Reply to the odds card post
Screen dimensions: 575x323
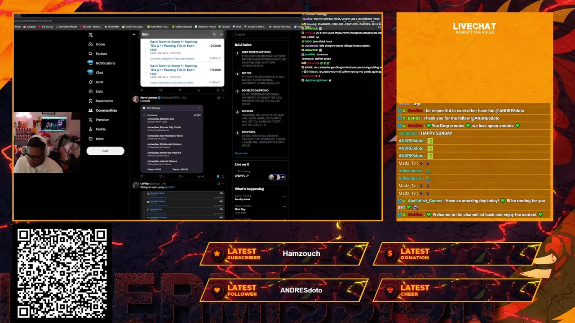coord(142,90)
